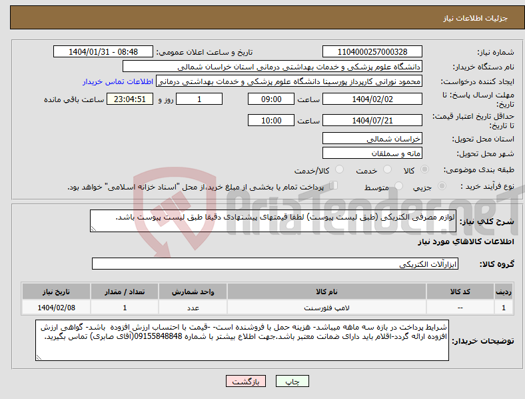Click the بازگشت back button
Screen dimensions: 525x399
(246, 381)
